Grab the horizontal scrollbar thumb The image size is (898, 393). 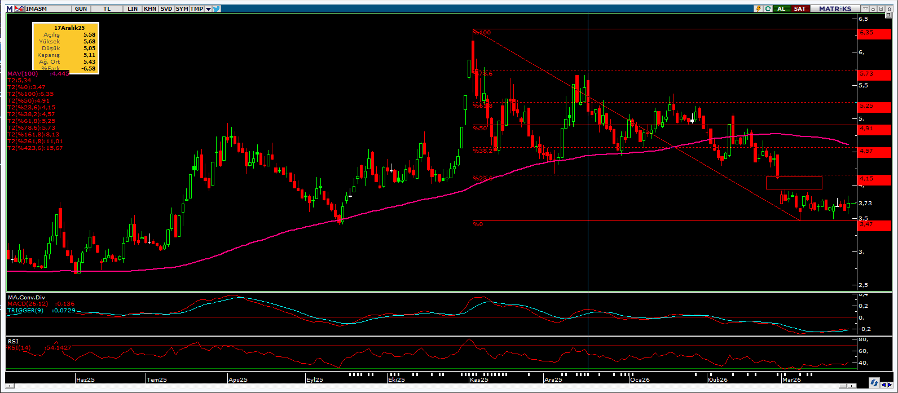[843, 386]
